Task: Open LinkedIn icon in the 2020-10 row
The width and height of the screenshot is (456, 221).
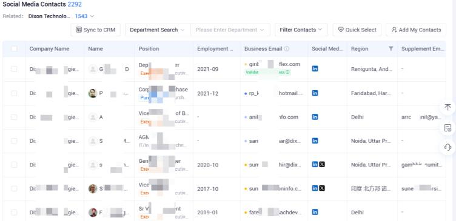Action: tap(315, 164)
